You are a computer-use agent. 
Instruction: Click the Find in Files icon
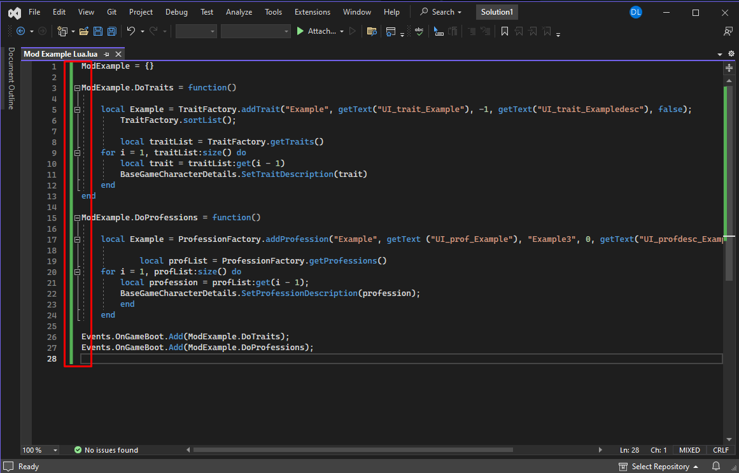tap(372, 31)
